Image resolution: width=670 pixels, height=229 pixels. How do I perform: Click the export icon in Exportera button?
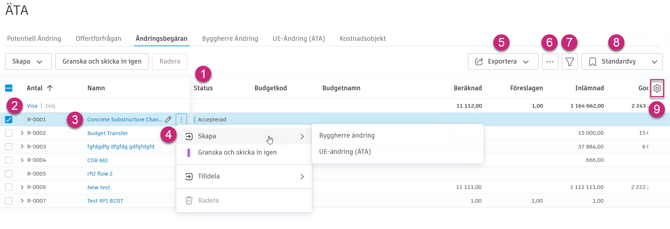tap(479, 62)
